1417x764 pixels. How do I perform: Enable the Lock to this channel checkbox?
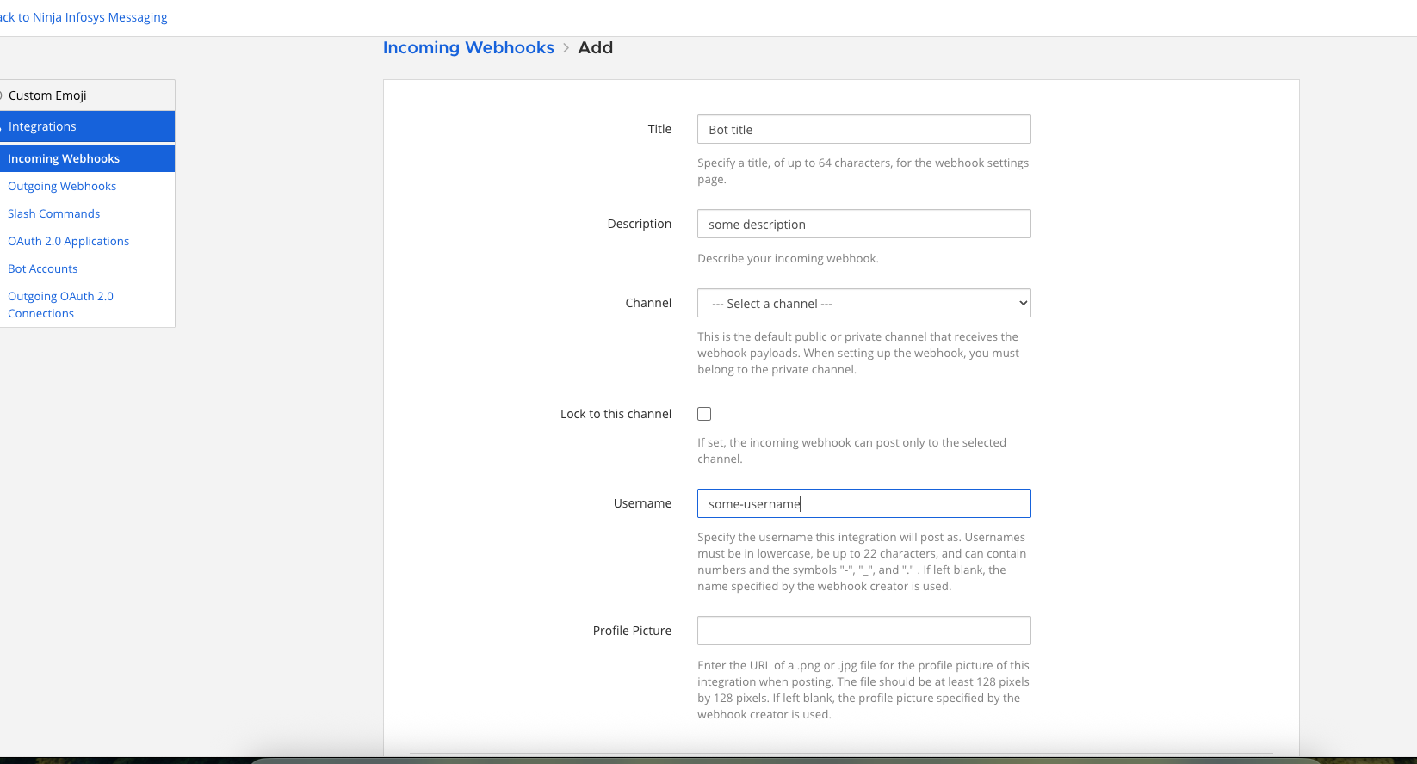click(704, 414)
